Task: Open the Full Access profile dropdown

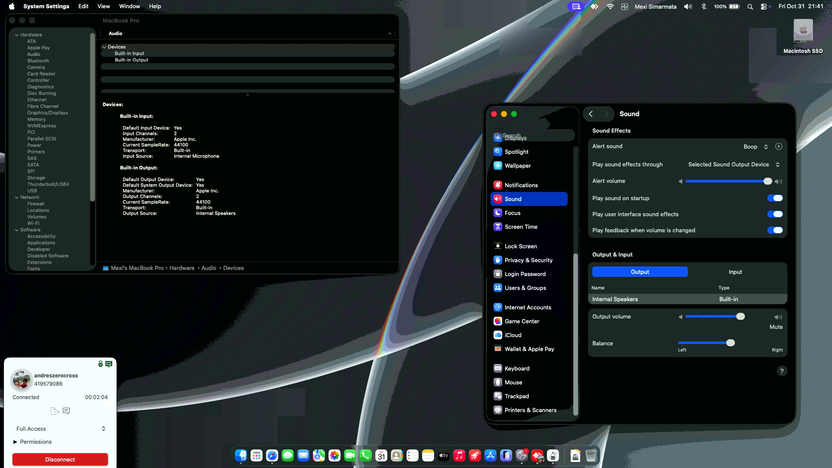Action: pos(61,429)
